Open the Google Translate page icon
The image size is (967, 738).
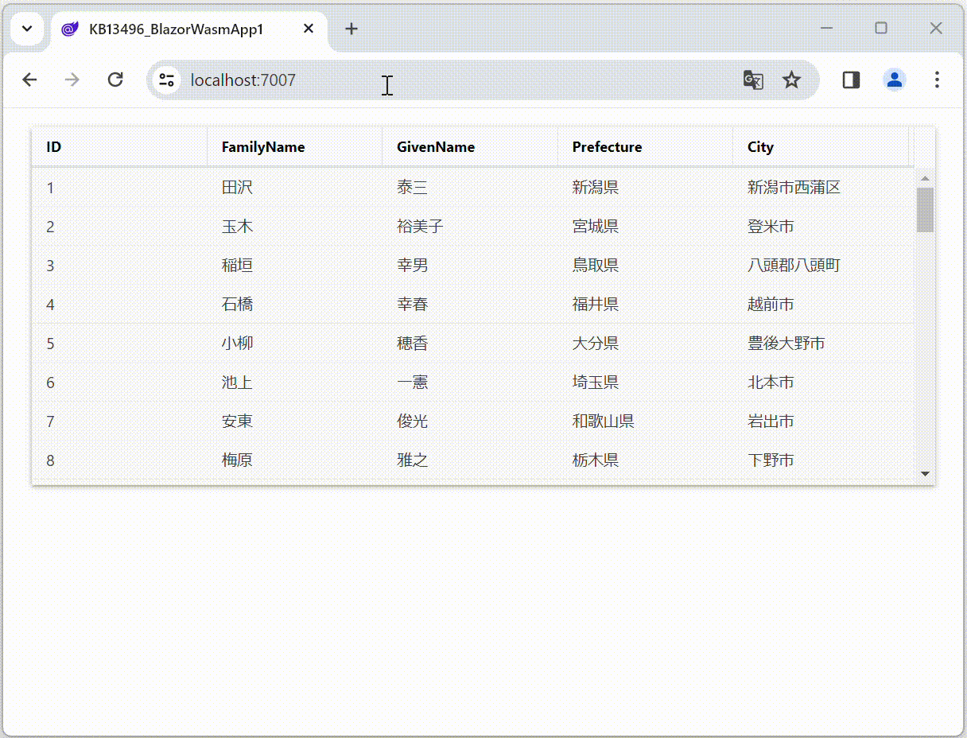(x=752, y=80)
